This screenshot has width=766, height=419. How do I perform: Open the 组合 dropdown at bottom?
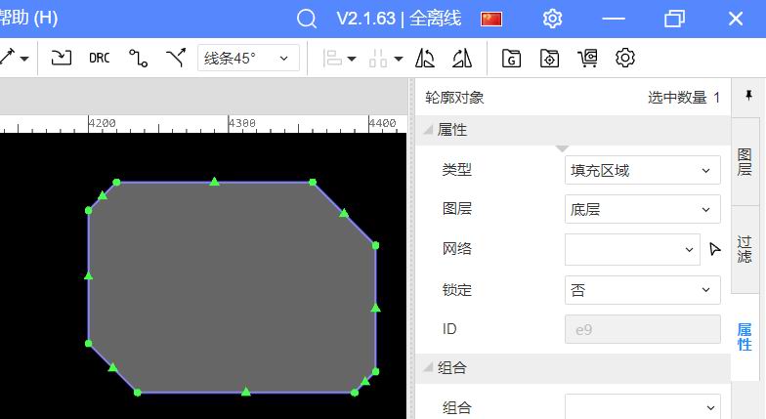[643, 406]
